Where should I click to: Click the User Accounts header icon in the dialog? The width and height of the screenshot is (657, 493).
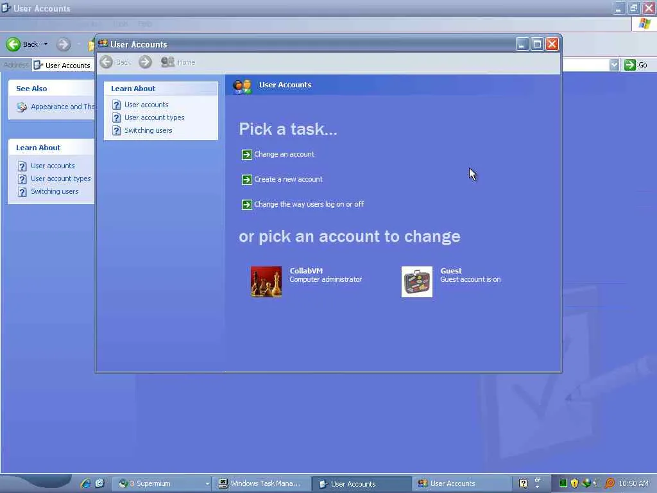pyautogui.click(x=242, y=87)
